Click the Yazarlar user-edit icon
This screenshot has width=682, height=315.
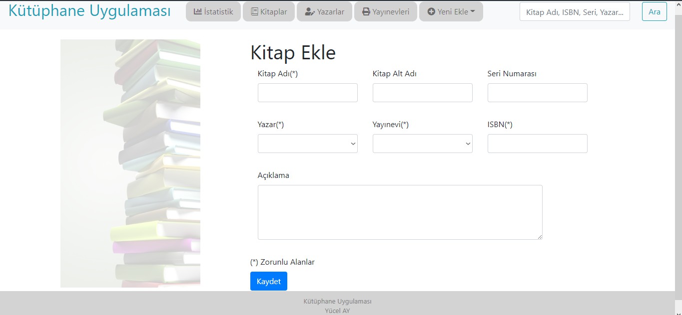pos(310,11)
